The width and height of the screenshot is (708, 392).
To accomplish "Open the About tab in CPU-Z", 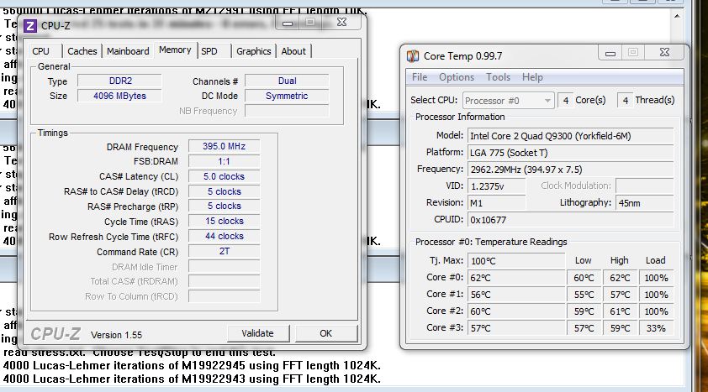I will [x=293, y=51].
